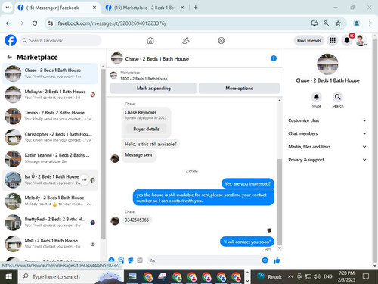Viewport: 378px width, 284px height.
Task: Send a thumbs-up like
Action: tap(277, 261)
